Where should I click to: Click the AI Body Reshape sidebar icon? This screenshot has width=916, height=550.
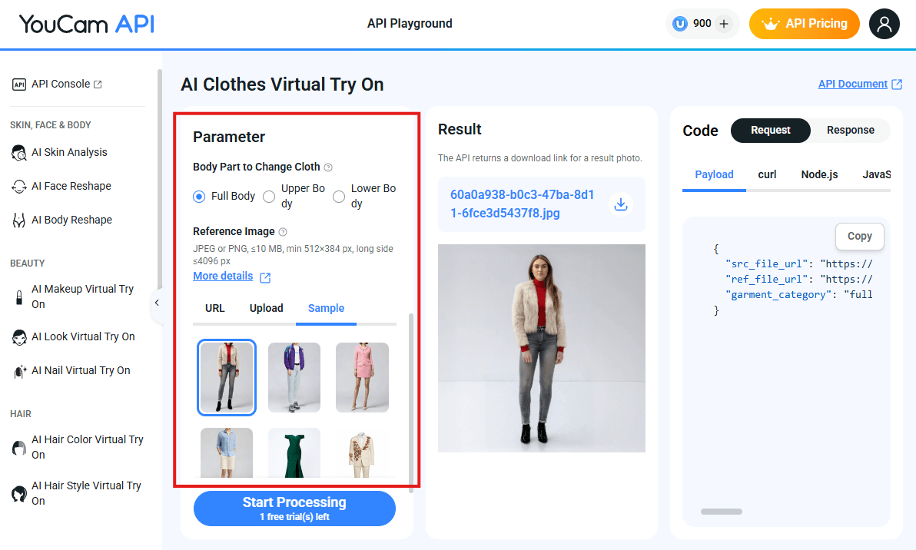click(19, 220)
